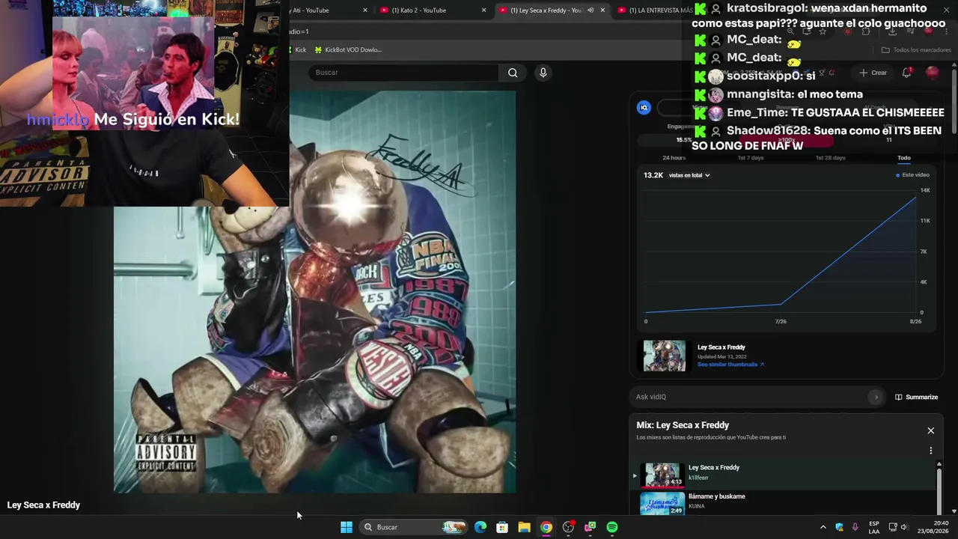Show hidden system tray icons
958x539 pixels.
[x=823, y=527]
